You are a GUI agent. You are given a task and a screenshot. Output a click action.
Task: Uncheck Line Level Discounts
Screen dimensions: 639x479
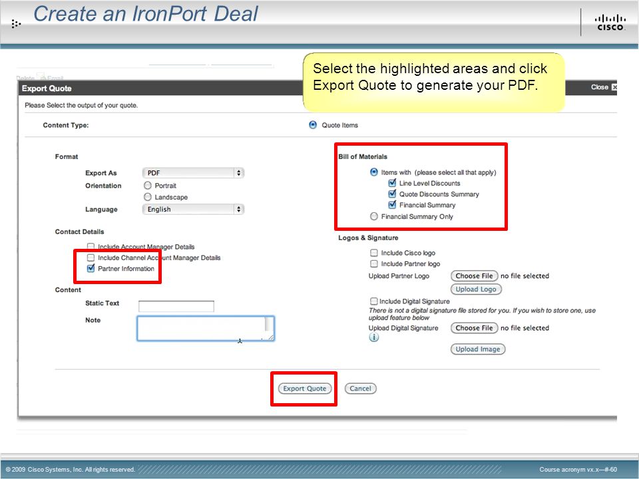[x=392, y=183]
